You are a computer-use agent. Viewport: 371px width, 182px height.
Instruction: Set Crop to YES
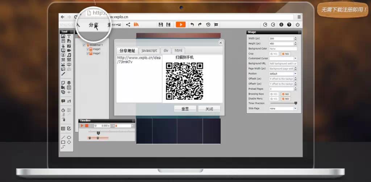coord(274,54)
